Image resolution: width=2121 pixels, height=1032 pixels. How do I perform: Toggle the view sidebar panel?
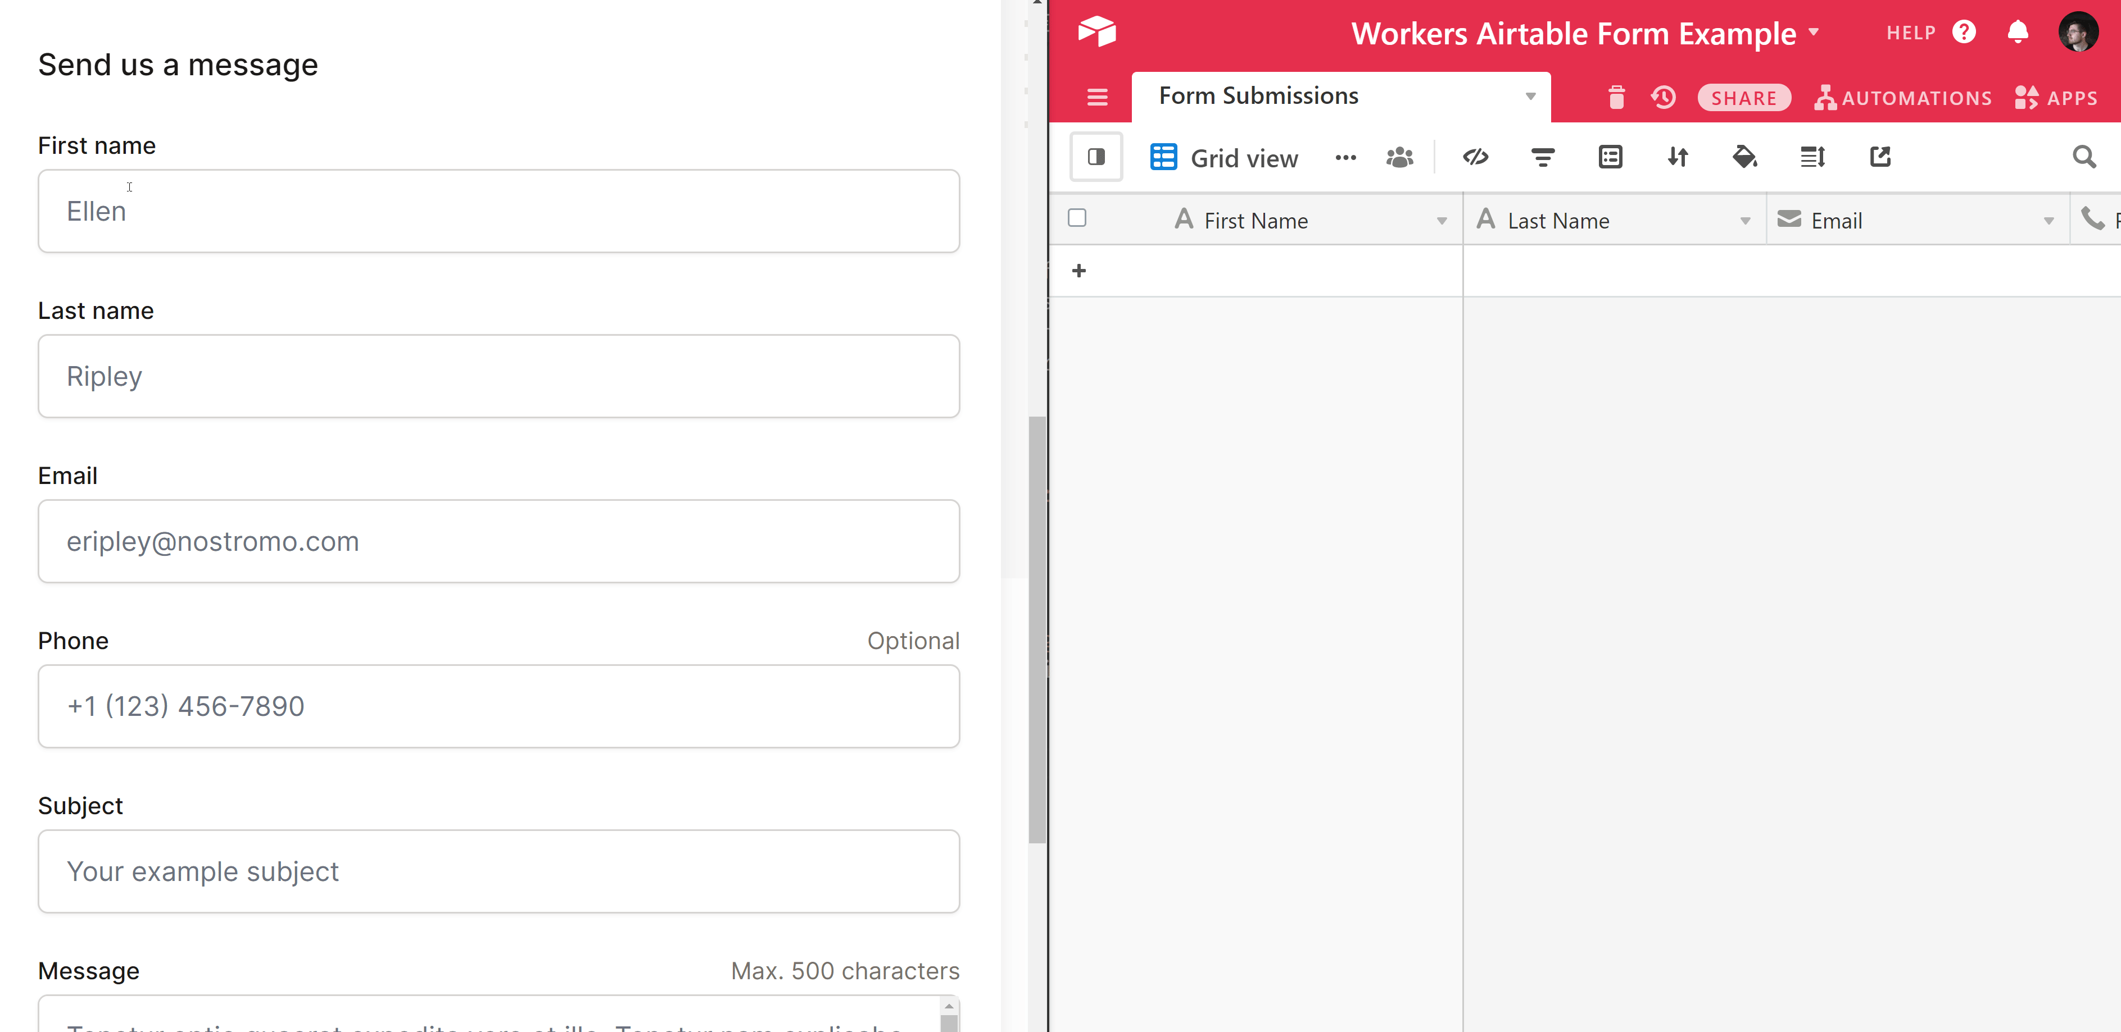pyautogui.click(x=1096, y=156)
